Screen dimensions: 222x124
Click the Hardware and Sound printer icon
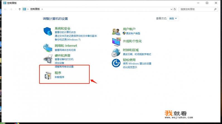tap(48, 59)
